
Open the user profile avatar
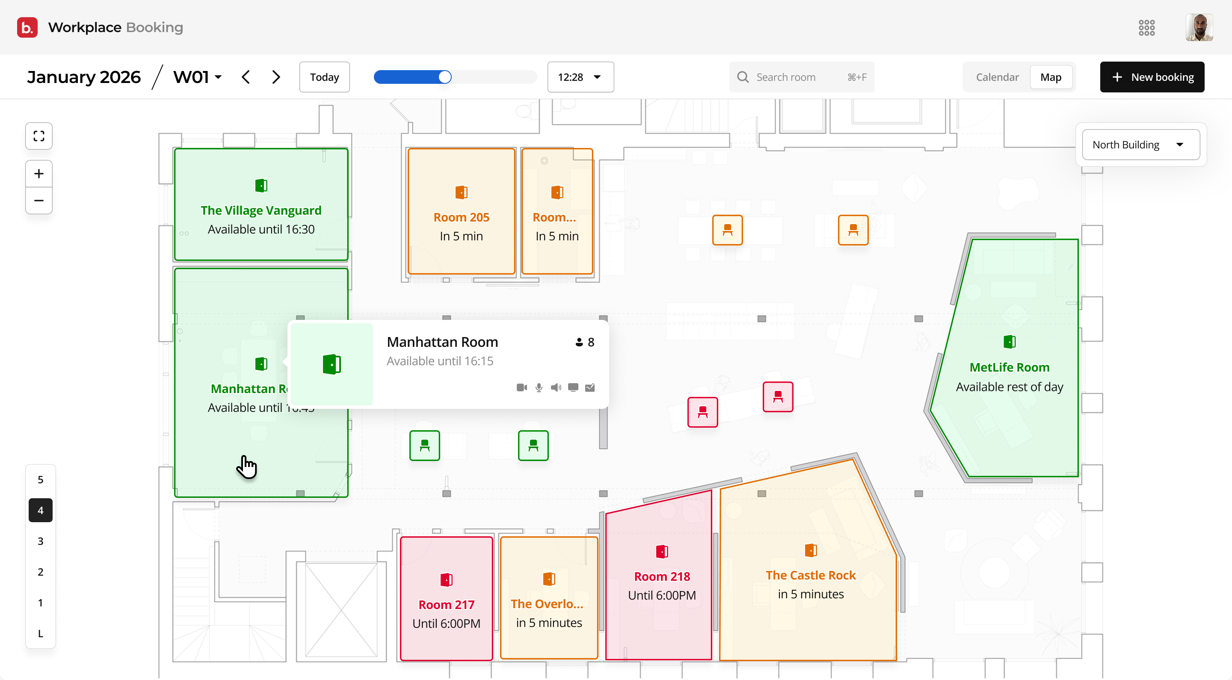click(1199, 28)
